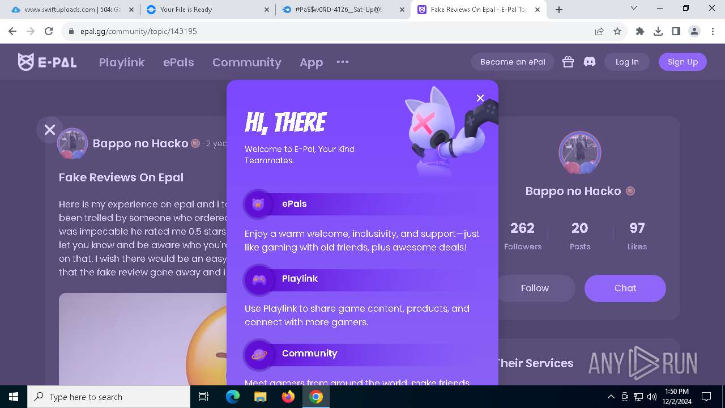Open the Discord icon in header
Image resolution: width=725 pixels, height=408 pixels.
tap(590, 62)
